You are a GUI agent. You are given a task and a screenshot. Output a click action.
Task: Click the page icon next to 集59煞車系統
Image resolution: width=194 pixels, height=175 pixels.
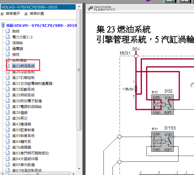[x=8, y=135]
